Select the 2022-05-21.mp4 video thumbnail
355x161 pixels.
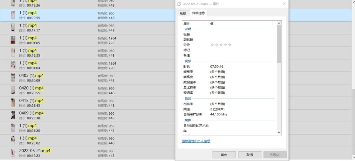coord(13,153)
